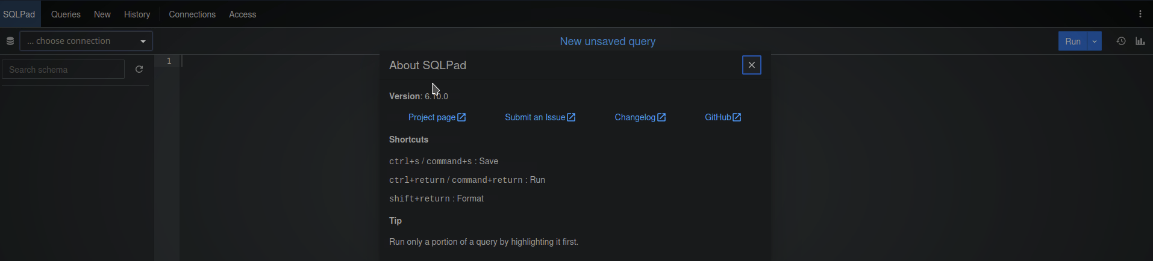Refresh the schema with the reload icon

(x=139, y=69)
